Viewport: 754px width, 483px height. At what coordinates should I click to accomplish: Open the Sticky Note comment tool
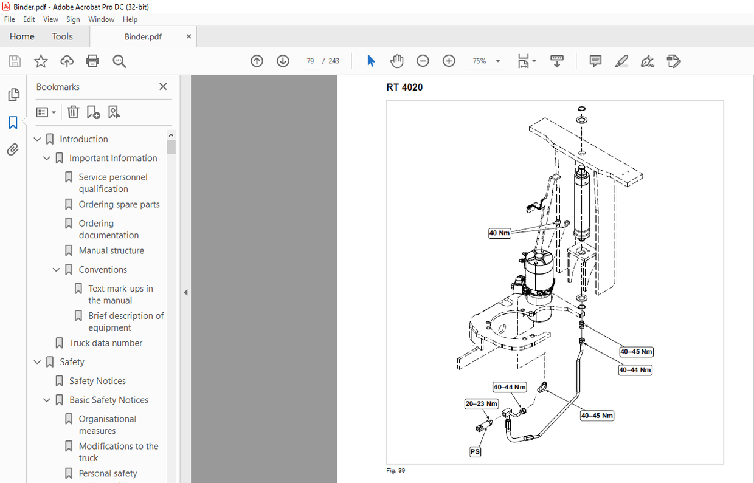(x=595, y=61)
